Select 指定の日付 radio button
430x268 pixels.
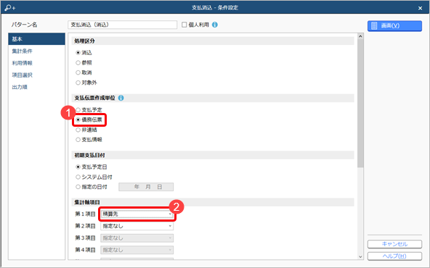coord(78,187)
